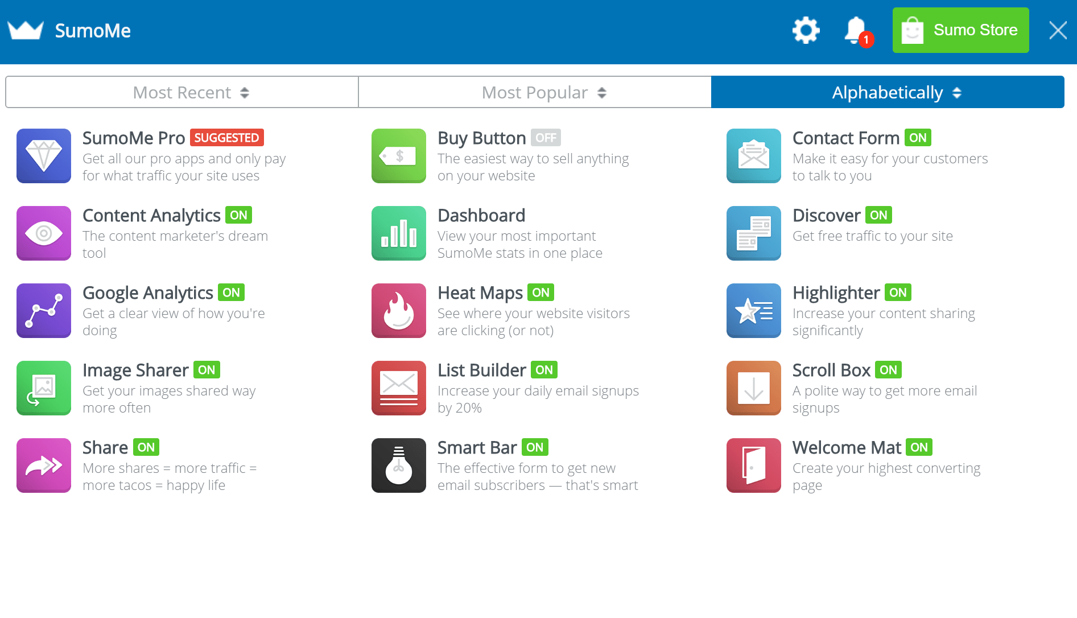Screen dimensions: 1077x618
Task: Open the Google Analytics graph icon
Action: point(44,311)
